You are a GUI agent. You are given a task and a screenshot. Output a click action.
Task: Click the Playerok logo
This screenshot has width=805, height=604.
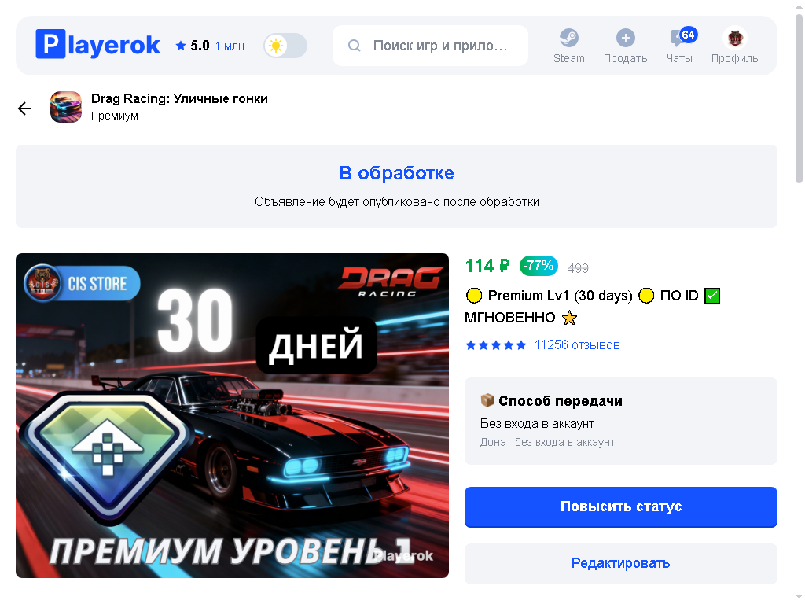[97, 45]
